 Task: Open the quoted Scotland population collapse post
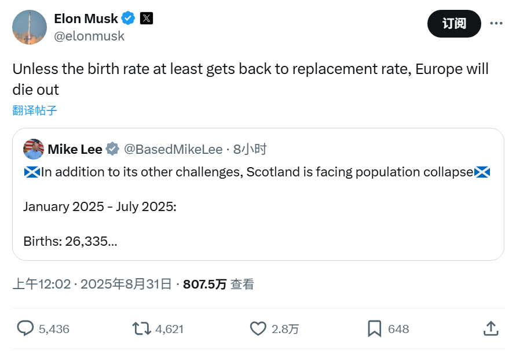(x=258, y=207)
